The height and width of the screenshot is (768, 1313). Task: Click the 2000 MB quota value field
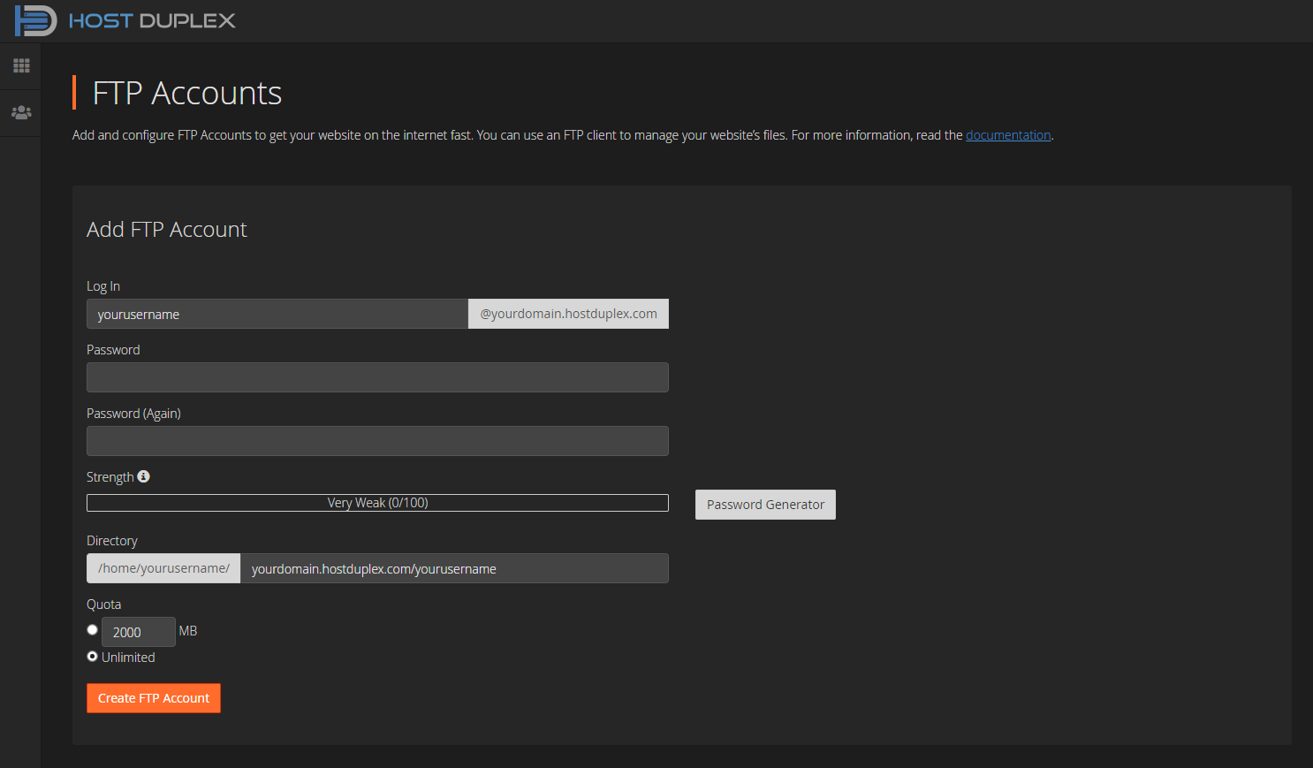[x=138, y=631]
